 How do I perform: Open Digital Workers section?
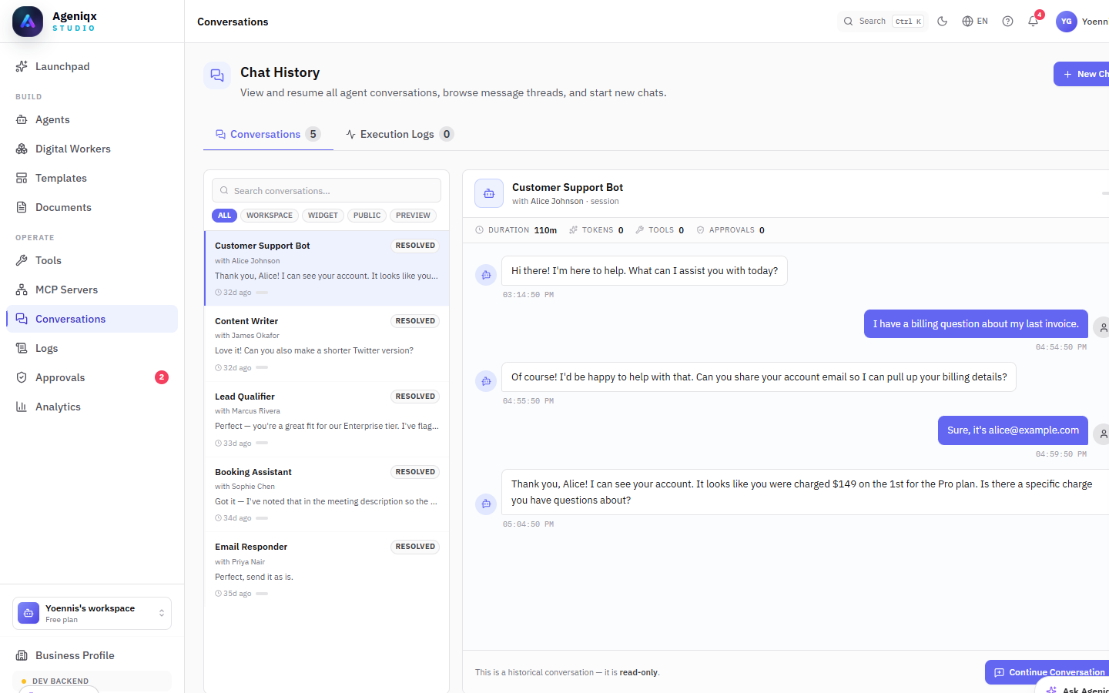click(x=92, y=149)
